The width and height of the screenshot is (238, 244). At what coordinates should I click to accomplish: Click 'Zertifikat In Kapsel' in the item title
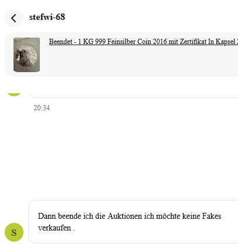coord(208,42)
